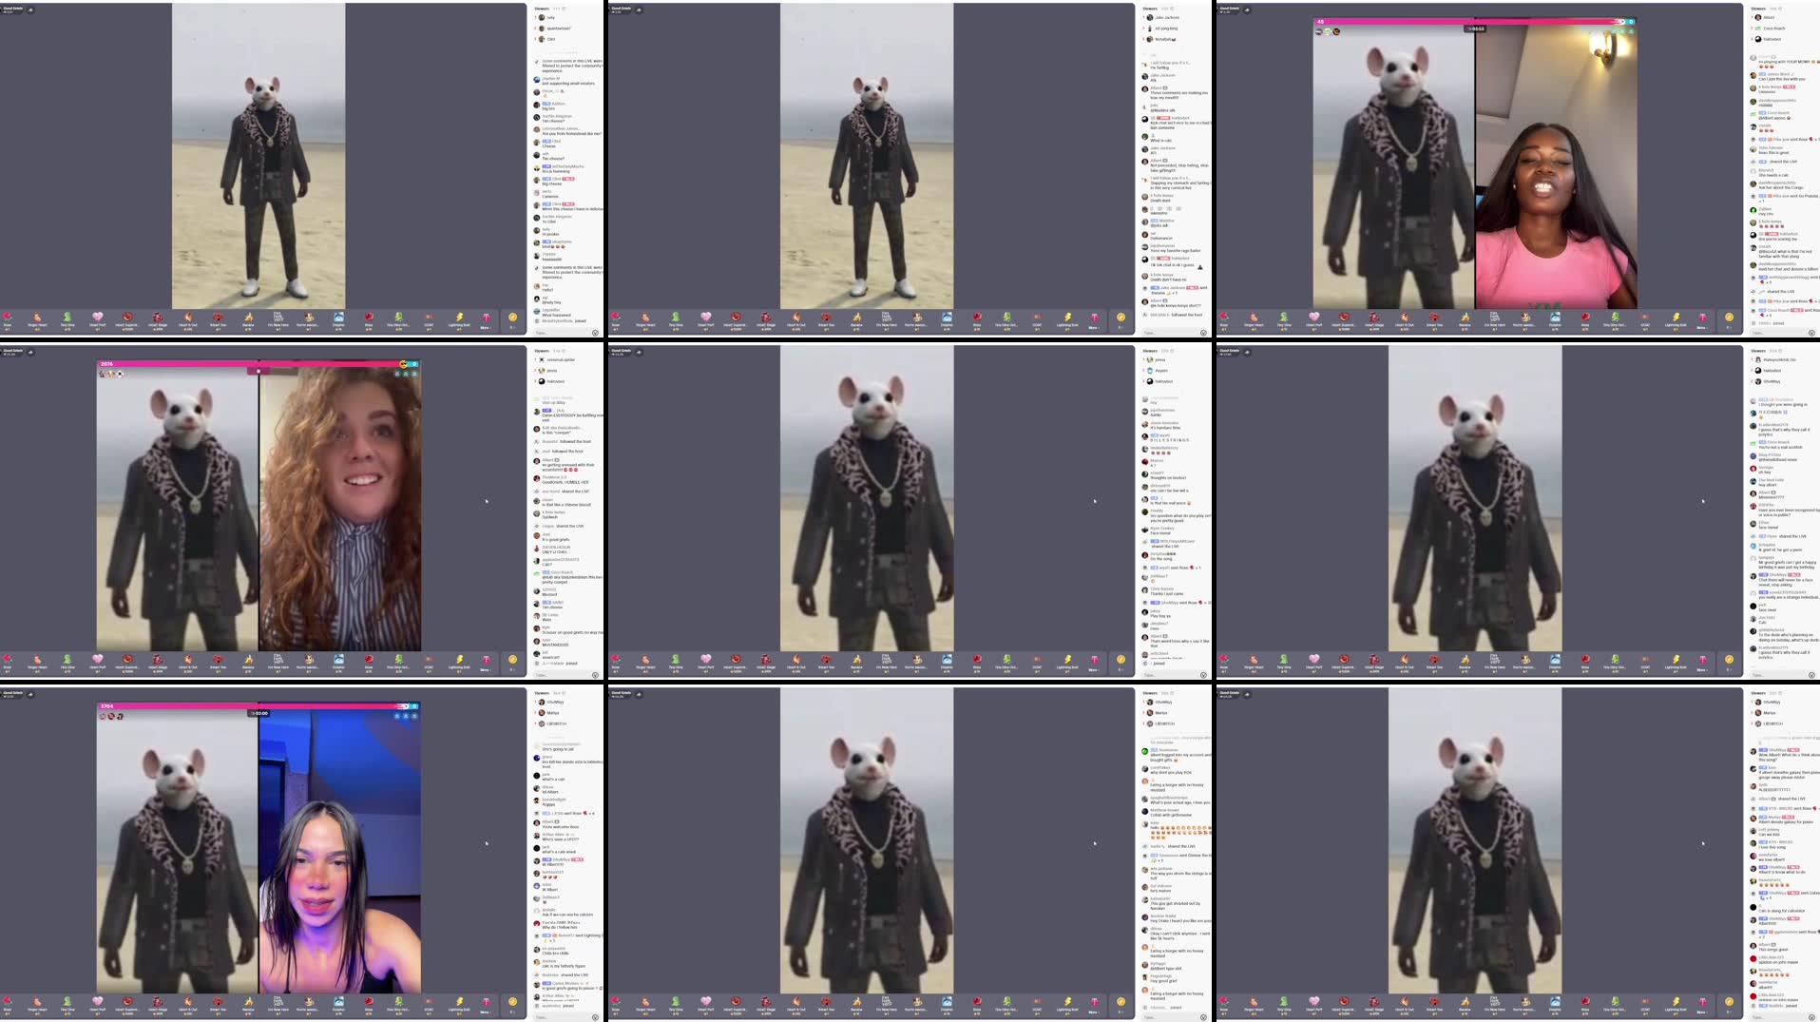Send the Rose gift in the pink-shirt battle panel
Viewport: 1820px width, 1022px height.
click(1224, 318)
